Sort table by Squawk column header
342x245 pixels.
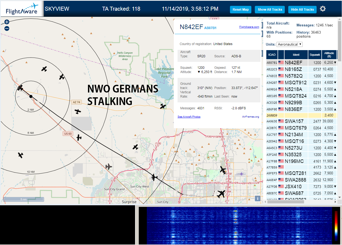(315, 55)
